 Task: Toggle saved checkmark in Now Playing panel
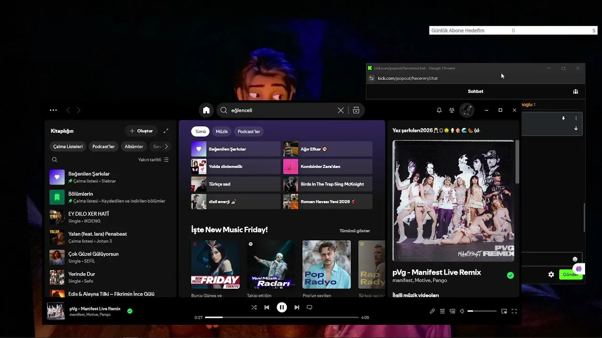click(510, 276)
